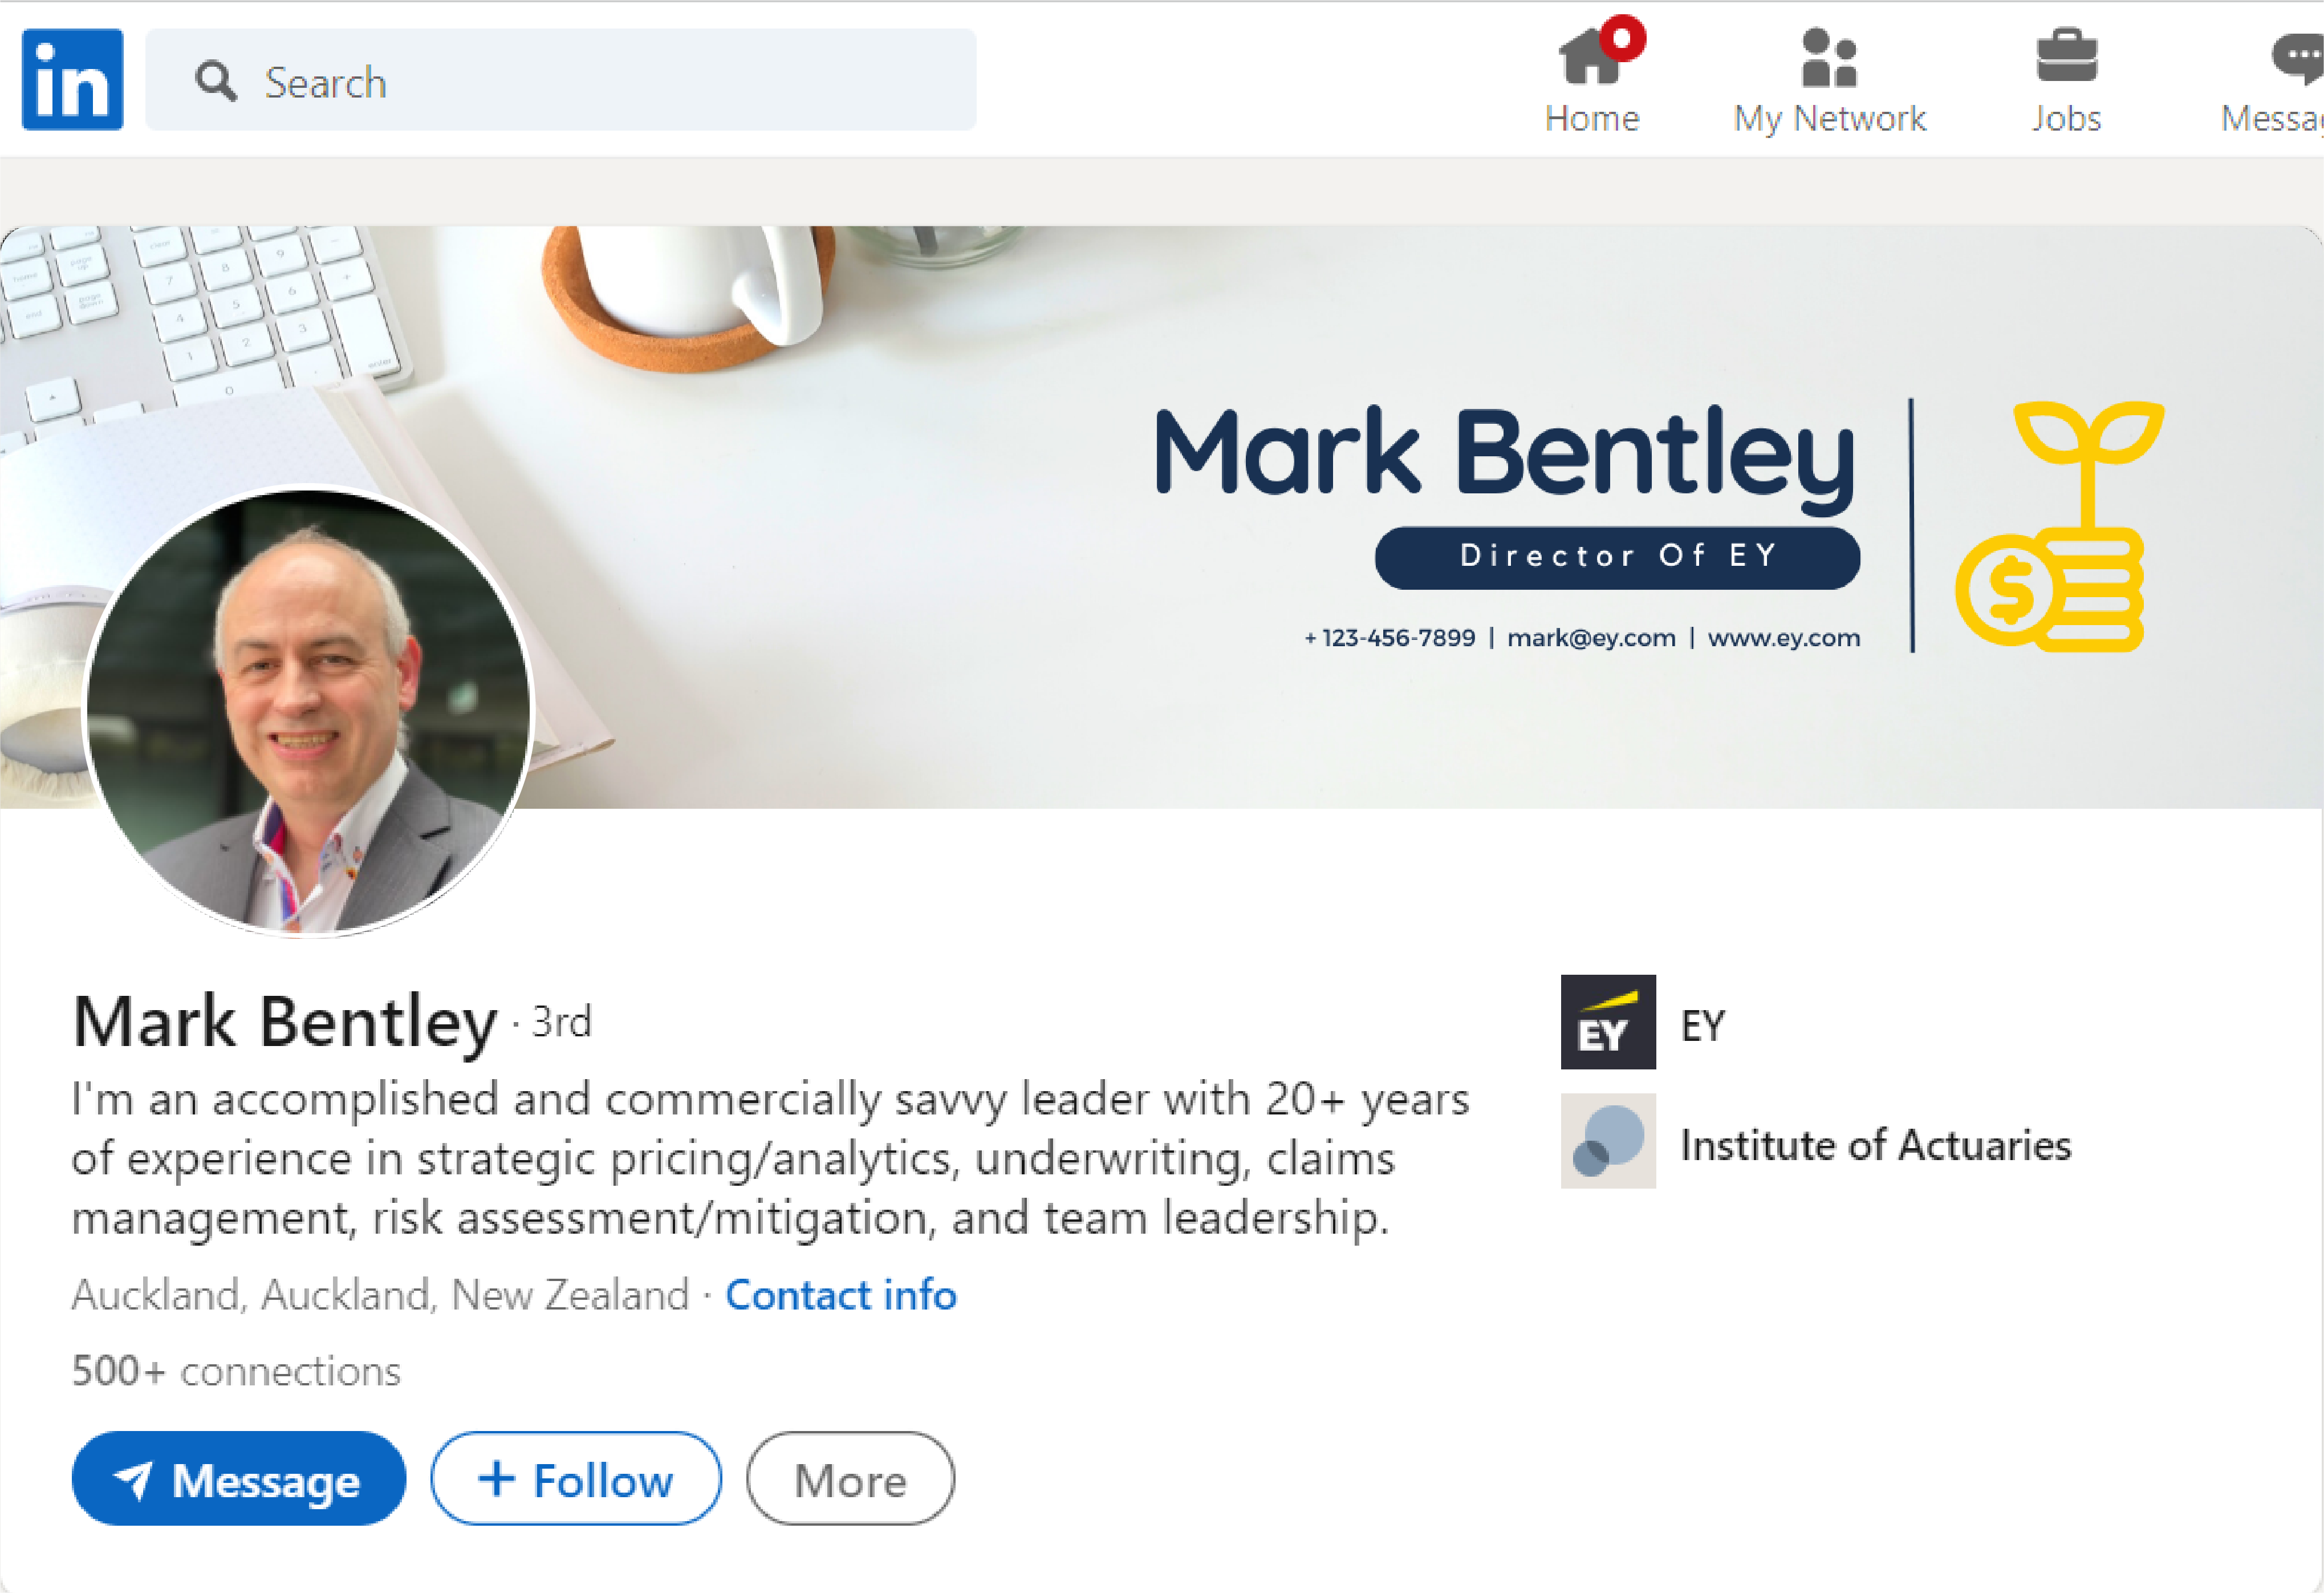Click the yellow plant and coins graphic
This screenshot has width=2324, height=1593.
click(2060, 526)
